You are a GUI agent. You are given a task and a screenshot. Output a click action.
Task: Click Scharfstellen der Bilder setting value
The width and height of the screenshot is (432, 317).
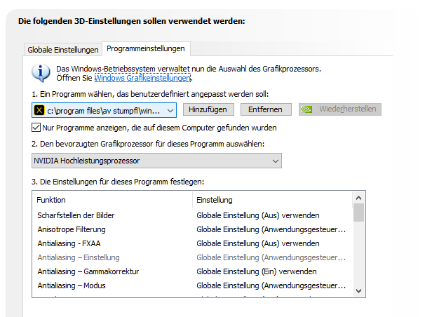pos(258,215)
